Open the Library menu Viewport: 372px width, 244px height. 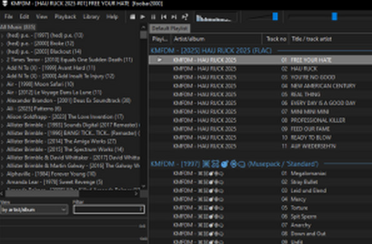91,17
